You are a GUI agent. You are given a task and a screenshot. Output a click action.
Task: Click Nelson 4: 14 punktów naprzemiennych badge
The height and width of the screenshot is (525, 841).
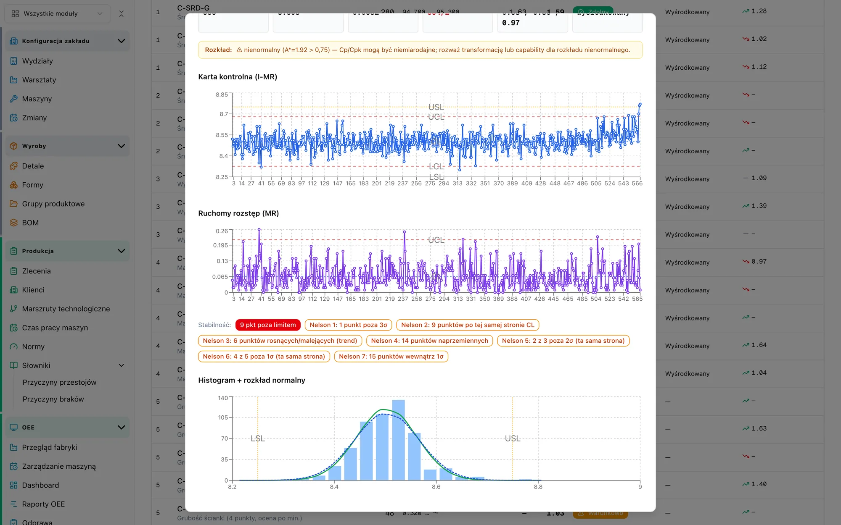pos(429,341)
